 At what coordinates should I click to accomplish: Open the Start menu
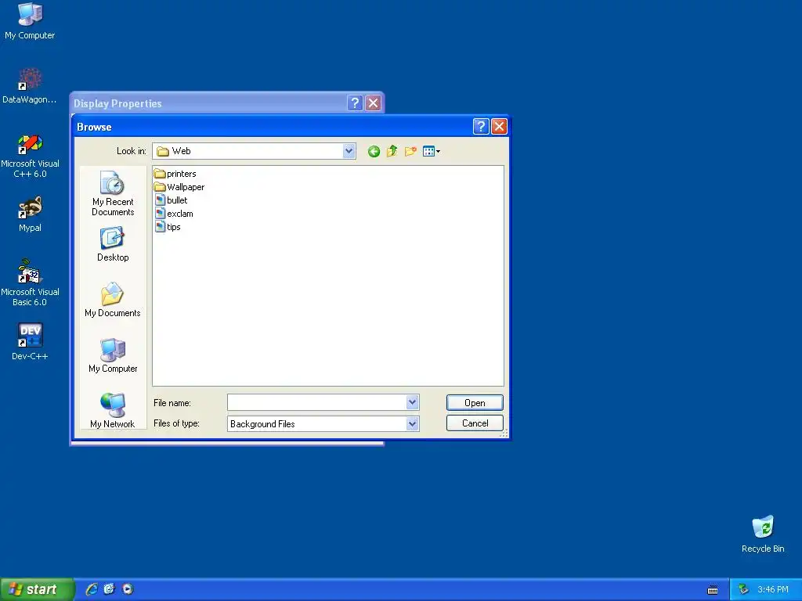click(x=37, y=589)
